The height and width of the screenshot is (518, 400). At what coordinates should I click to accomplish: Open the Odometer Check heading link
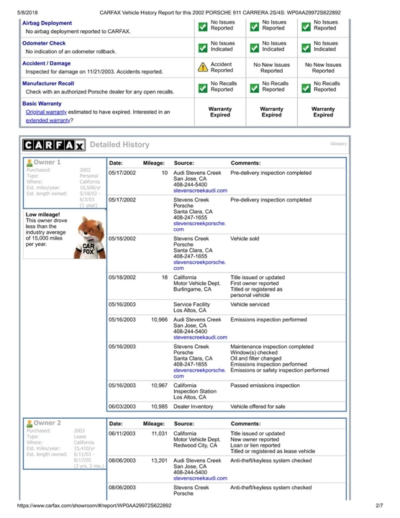(44, 43)
